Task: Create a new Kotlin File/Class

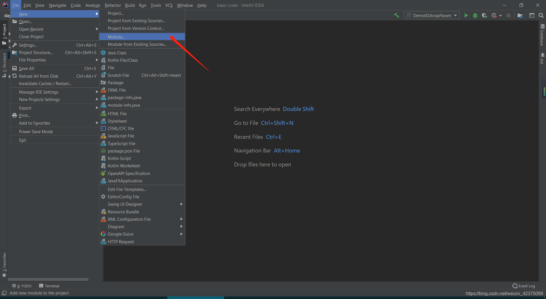Action: 142,60
